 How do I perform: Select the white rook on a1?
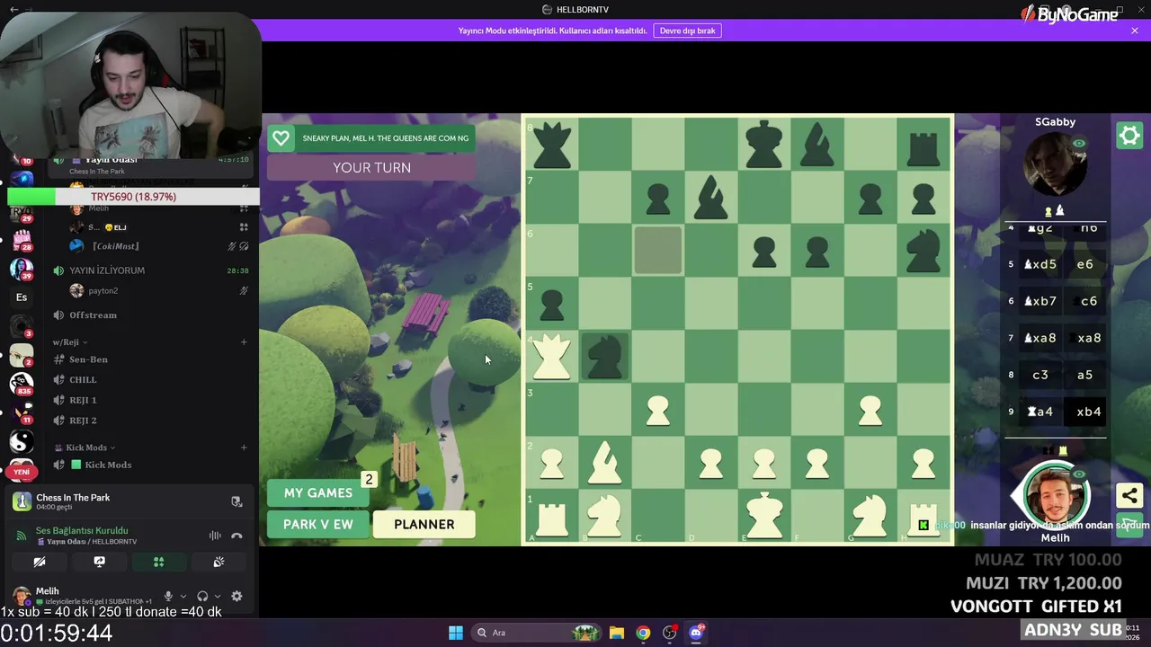point(552,518)
